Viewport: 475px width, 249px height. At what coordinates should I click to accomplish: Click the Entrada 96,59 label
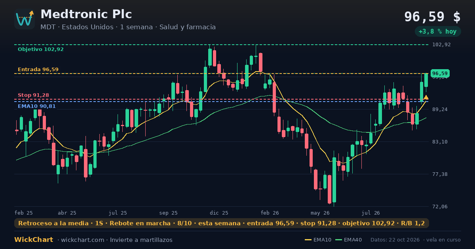pos(38,70)
